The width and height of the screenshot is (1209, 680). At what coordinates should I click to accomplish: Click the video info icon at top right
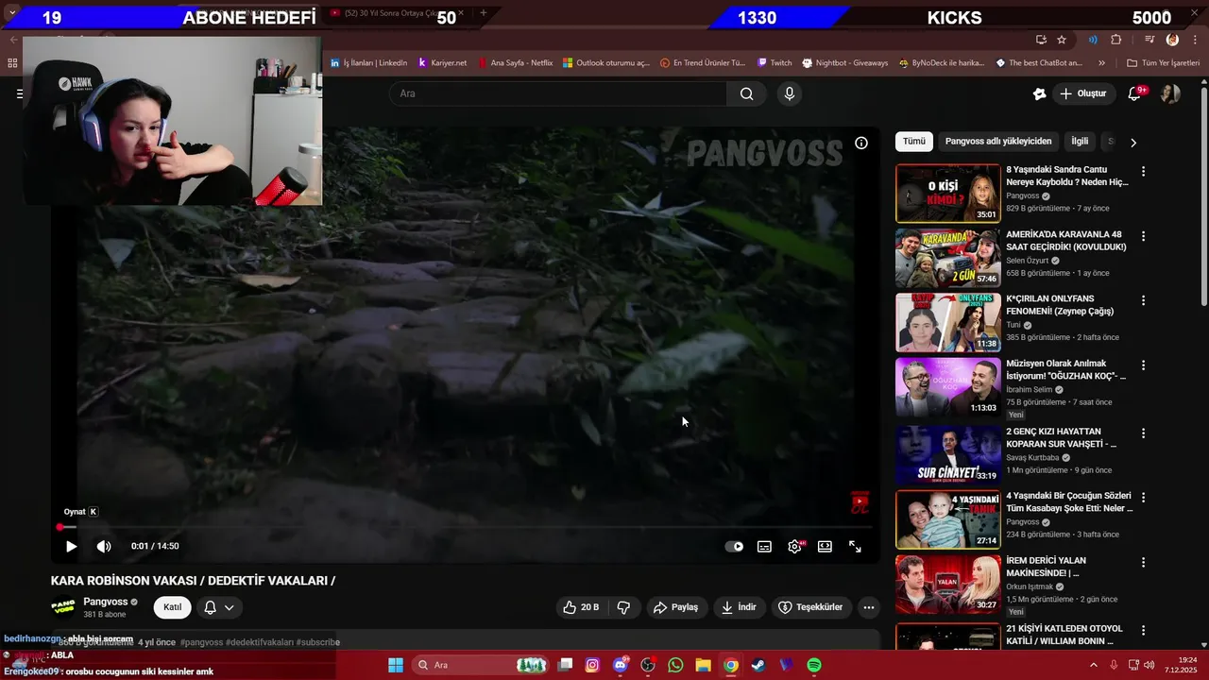point(861,144)
